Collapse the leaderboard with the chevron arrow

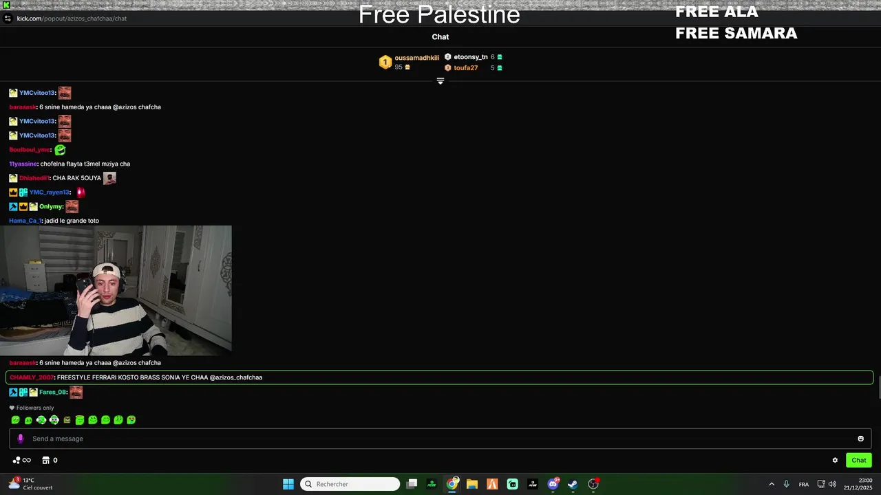(x=440, y=81)
